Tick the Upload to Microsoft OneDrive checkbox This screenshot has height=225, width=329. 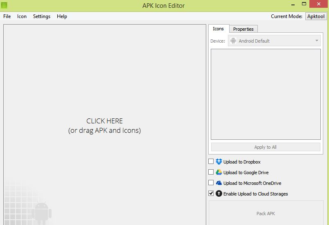click(211, 183)
